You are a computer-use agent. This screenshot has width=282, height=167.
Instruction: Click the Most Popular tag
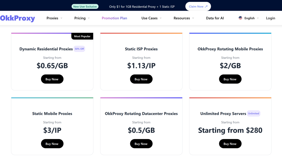click(x=82, y=36)
